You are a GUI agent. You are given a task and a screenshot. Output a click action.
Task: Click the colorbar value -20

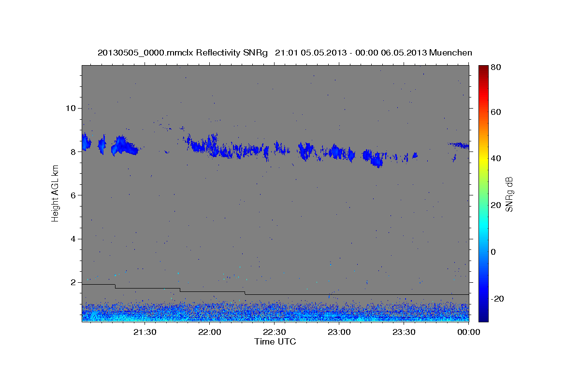497,299
